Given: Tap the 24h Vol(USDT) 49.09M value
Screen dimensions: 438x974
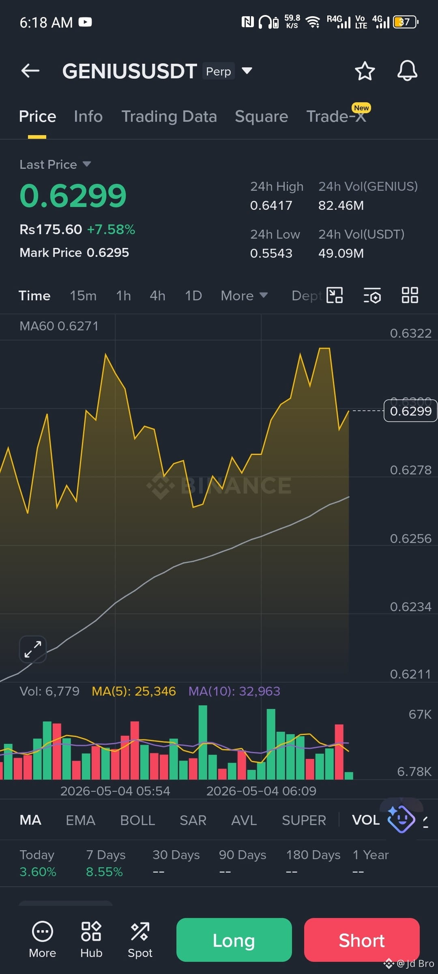Looking at the screenshot, I should point(341,253).
